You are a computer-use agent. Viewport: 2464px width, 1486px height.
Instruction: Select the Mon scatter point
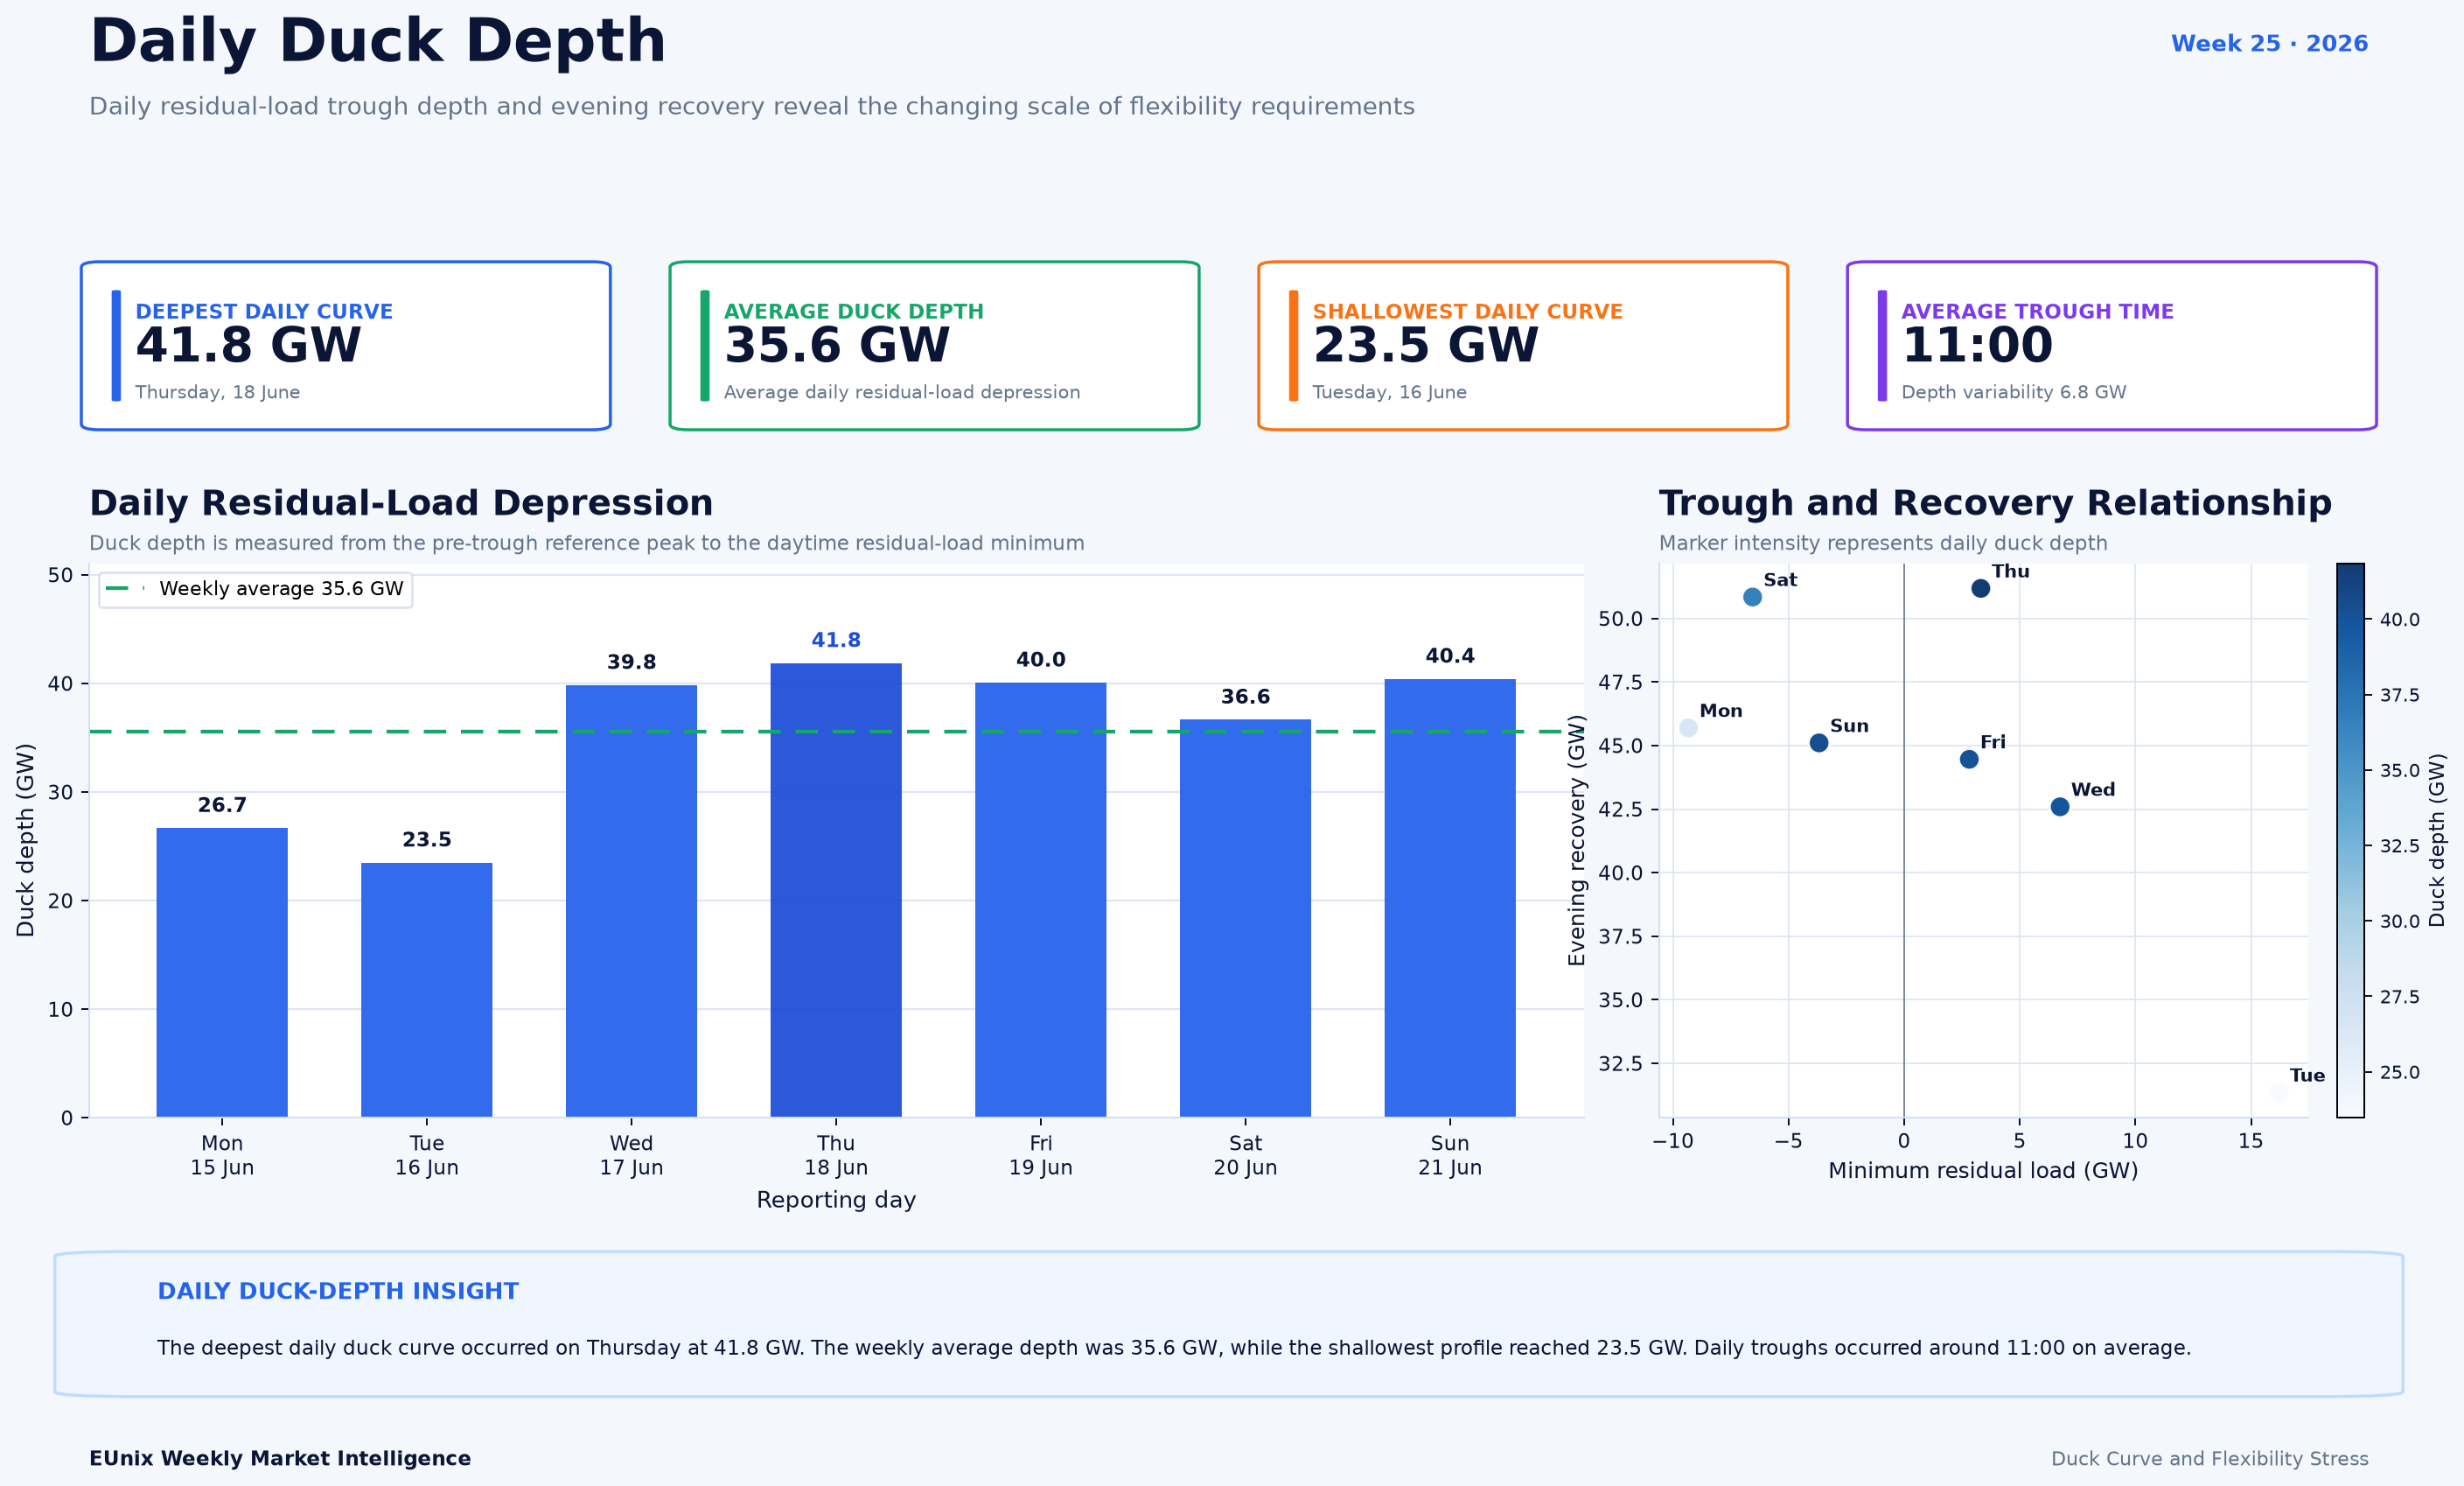coord(1688,727)
